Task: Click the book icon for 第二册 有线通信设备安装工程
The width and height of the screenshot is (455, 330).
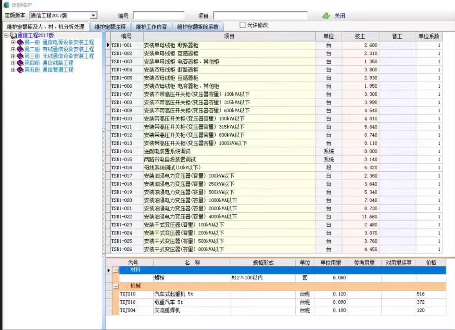Action: [x=20, y=49]
